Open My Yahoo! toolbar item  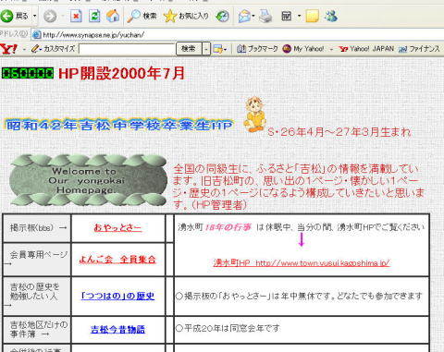303,49
